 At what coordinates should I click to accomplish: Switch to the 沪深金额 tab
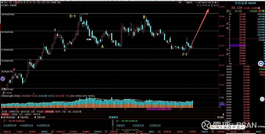pyautogui.click(x=40, y=112)
